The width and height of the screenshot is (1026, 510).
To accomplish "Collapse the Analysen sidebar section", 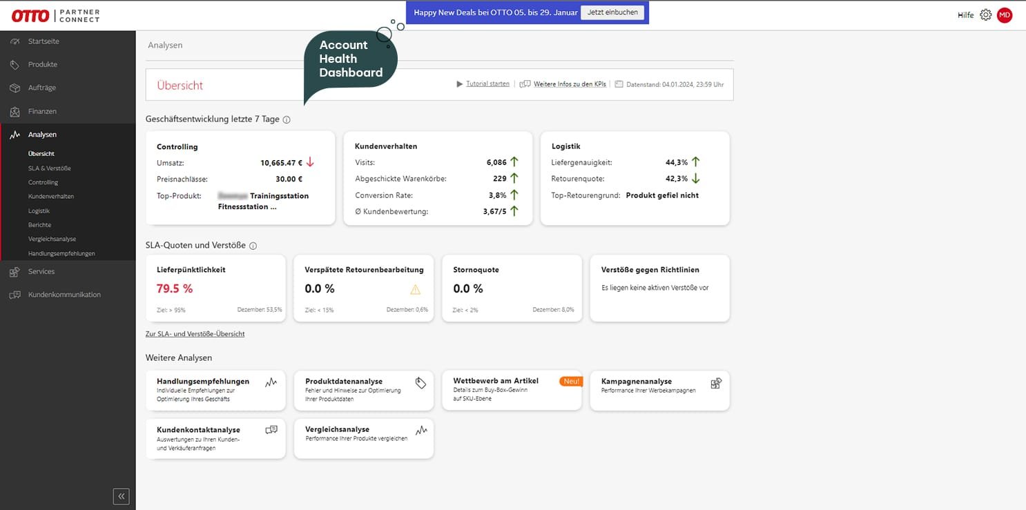I will (42, 135).
